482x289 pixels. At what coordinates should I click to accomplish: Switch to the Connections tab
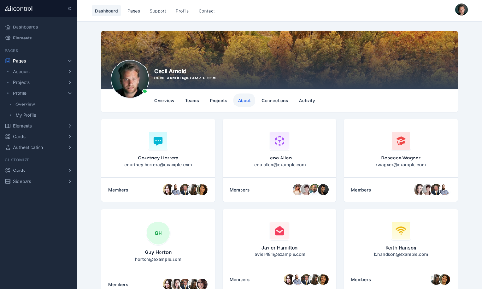pos(275,101)
